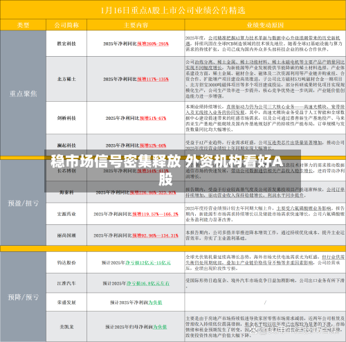The width and height of the screenshot is (346, 342).
Task: Click the red forecast in the 丽尚国潮 row
Action: (155, 235)
